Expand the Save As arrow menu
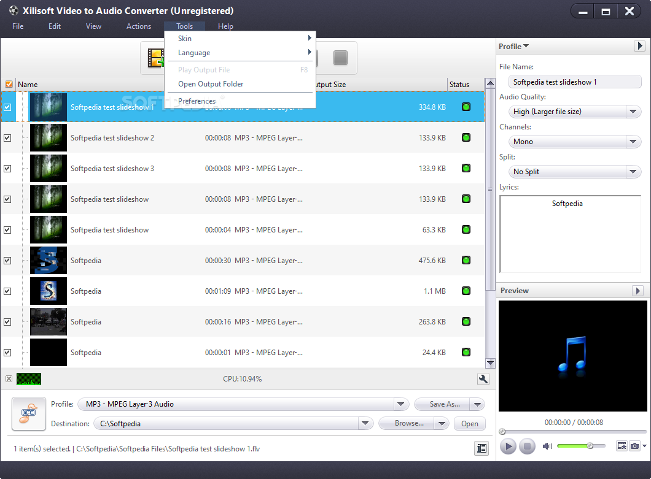 pyautogui.click(x=477, y=404)
